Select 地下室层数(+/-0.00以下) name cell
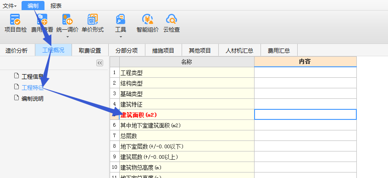 (187, 146)
